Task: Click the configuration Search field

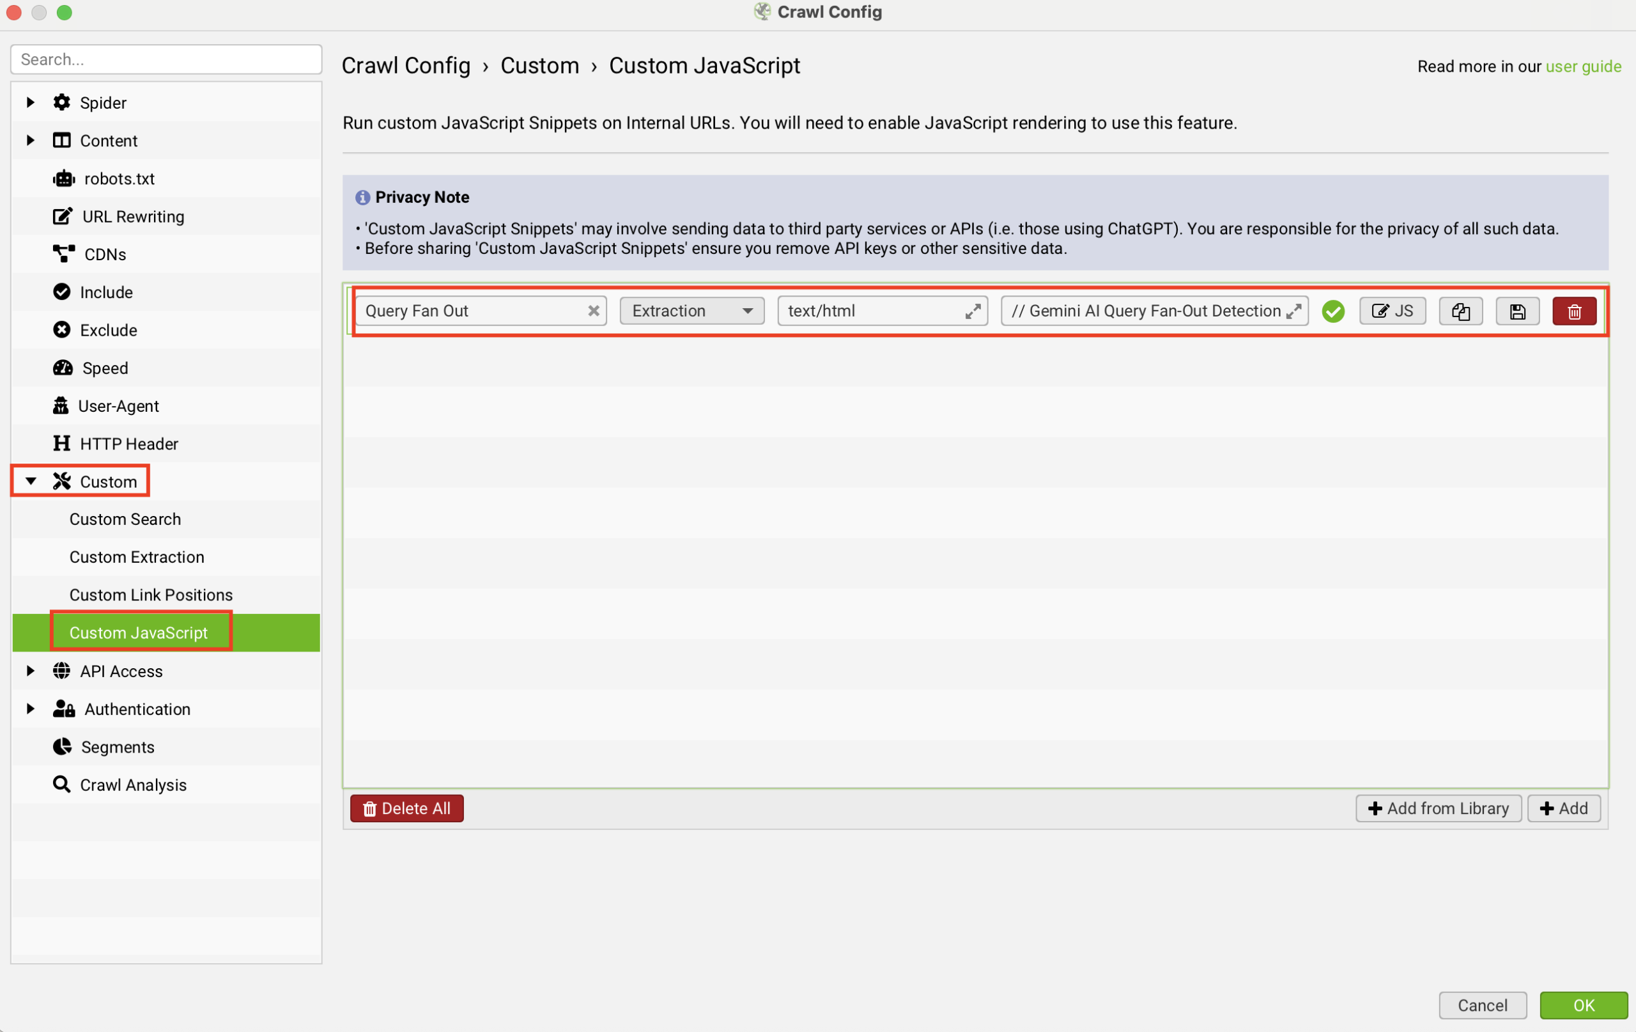Action: click(x=166, y=59)
